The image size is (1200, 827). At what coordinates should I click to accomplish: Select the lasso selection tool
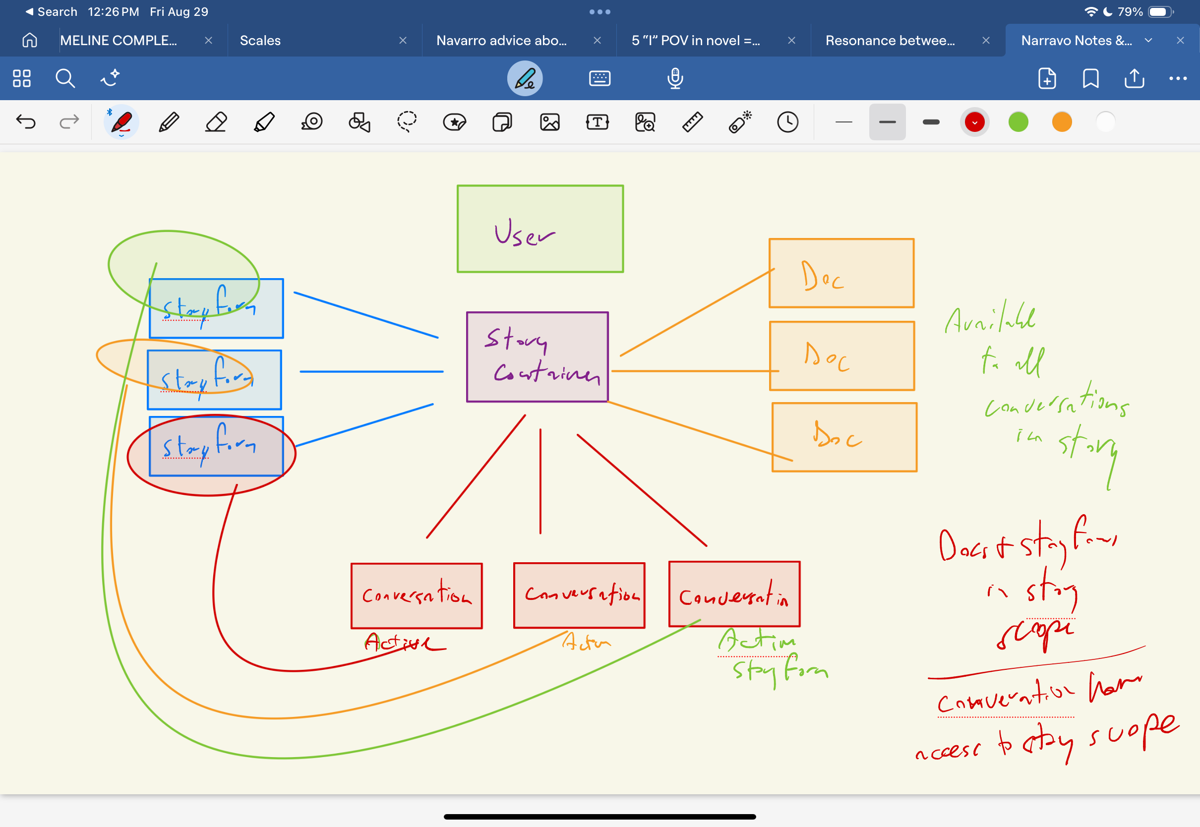(407, 122)
